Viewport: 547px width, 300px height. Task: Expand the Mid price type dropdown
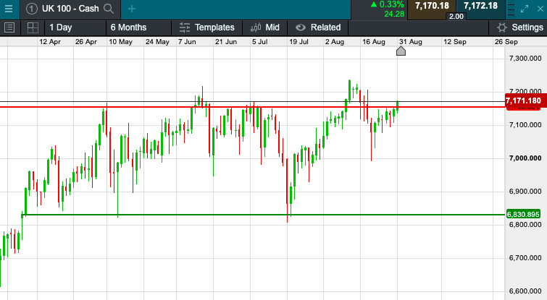pos(272,27)
